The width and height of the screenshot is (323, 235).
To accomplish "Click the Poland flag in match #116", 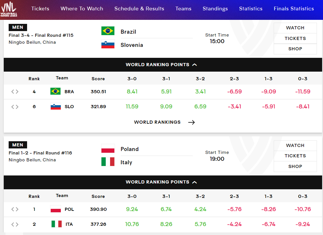I will 108,148.
